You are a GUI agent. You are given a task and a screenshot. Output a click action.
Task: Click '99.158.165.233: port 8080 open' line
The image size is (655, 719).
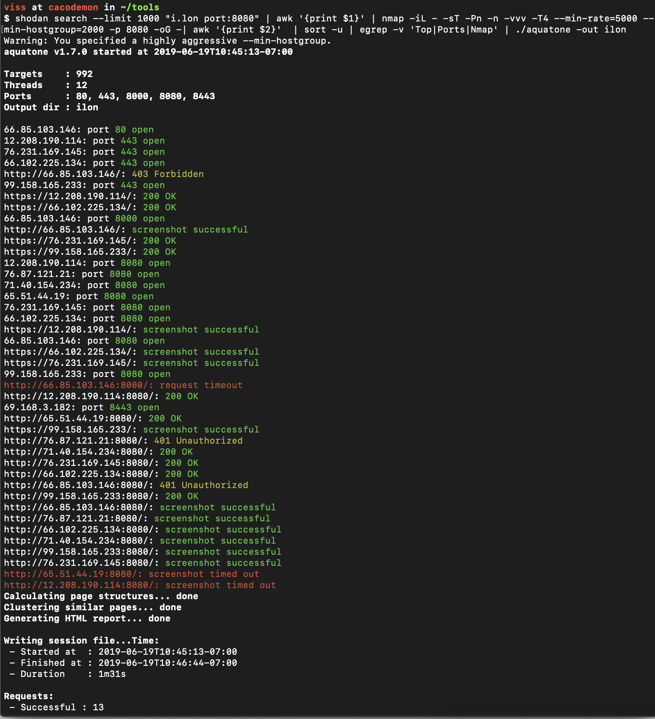(x=87, y=374)
